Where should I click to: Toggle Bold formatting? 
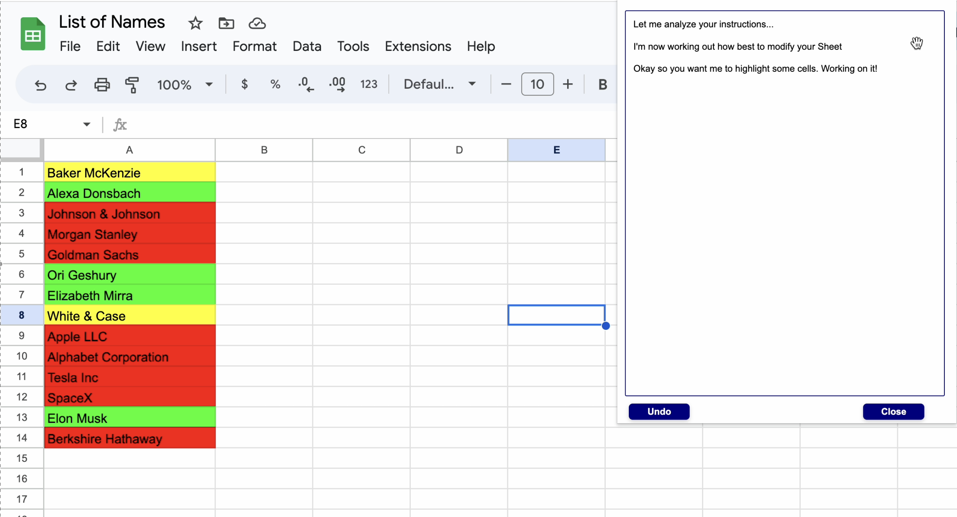point(602,84)
